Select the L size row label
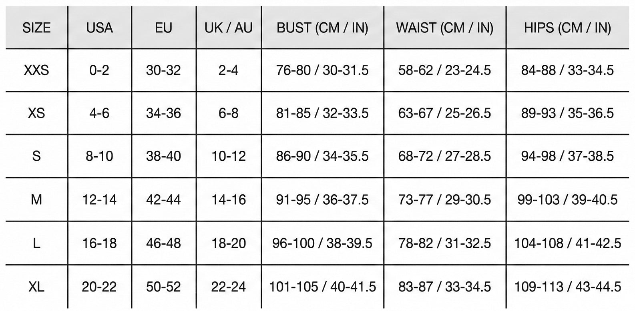This screenshot has width=635, height=311. coord(36,243)
